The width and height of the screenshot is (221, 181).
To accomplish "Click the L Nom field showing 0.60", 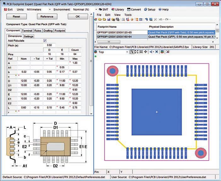I will (x=24, y=107).
